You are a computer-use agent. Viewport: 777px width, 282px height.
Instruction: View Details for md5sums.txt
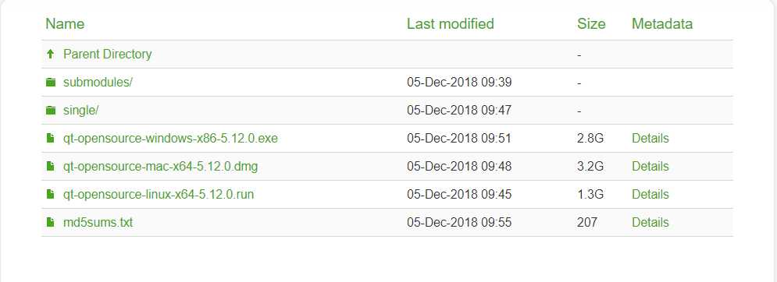click(650, 223)
